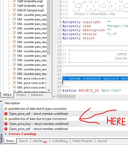
Task: Click the Description column header
Action: click(x=12, y=103)
